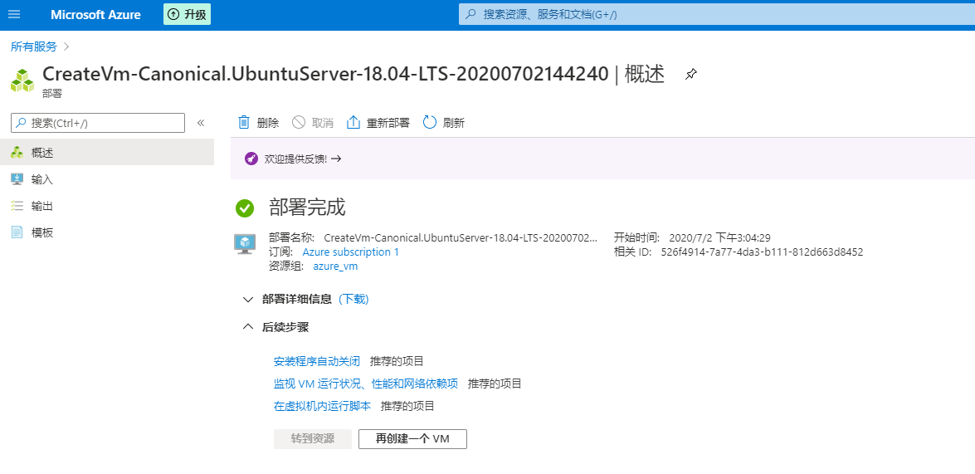Image resolution: width=975 pixels, height=474 pixels.
Task: Click the deployment cubes icon beside title
Action: click(22, 81)
